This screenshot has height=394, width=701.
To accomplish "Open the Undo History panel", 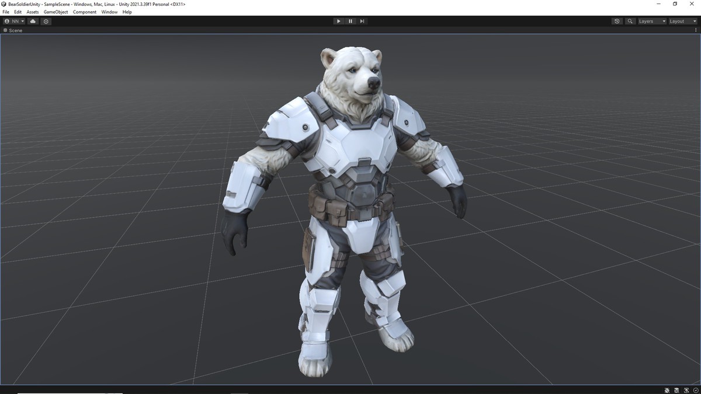I will [617, 21].
